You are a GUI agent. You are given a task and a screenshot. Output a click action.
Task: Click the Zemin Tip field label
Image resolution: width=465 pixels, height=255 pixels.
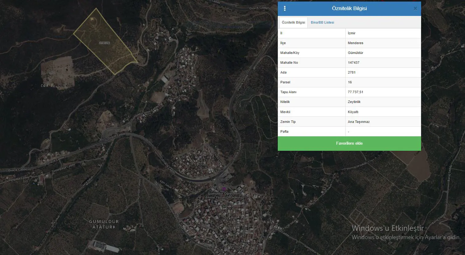click(x=288, y=122)
